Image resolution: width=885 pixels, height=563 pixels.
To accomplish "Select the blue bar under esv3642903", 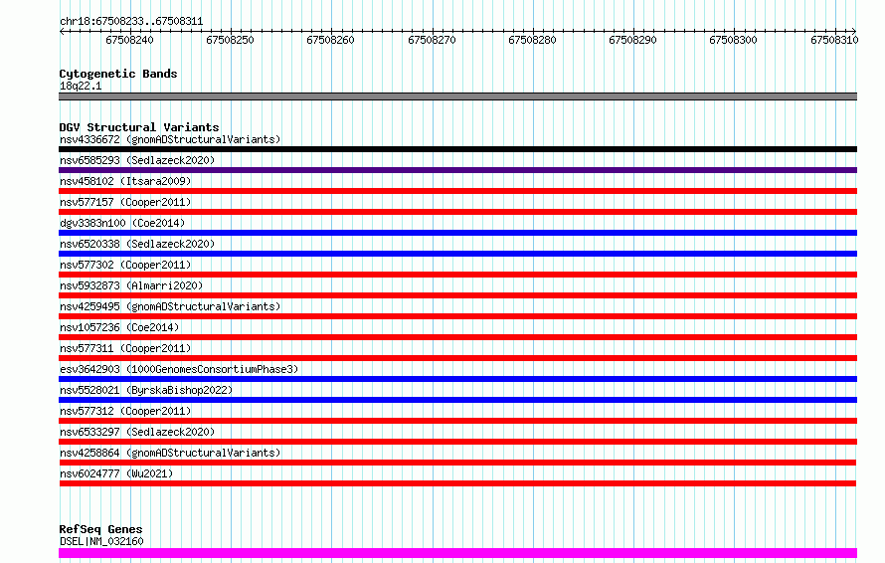I will click(x=457, y=379).
